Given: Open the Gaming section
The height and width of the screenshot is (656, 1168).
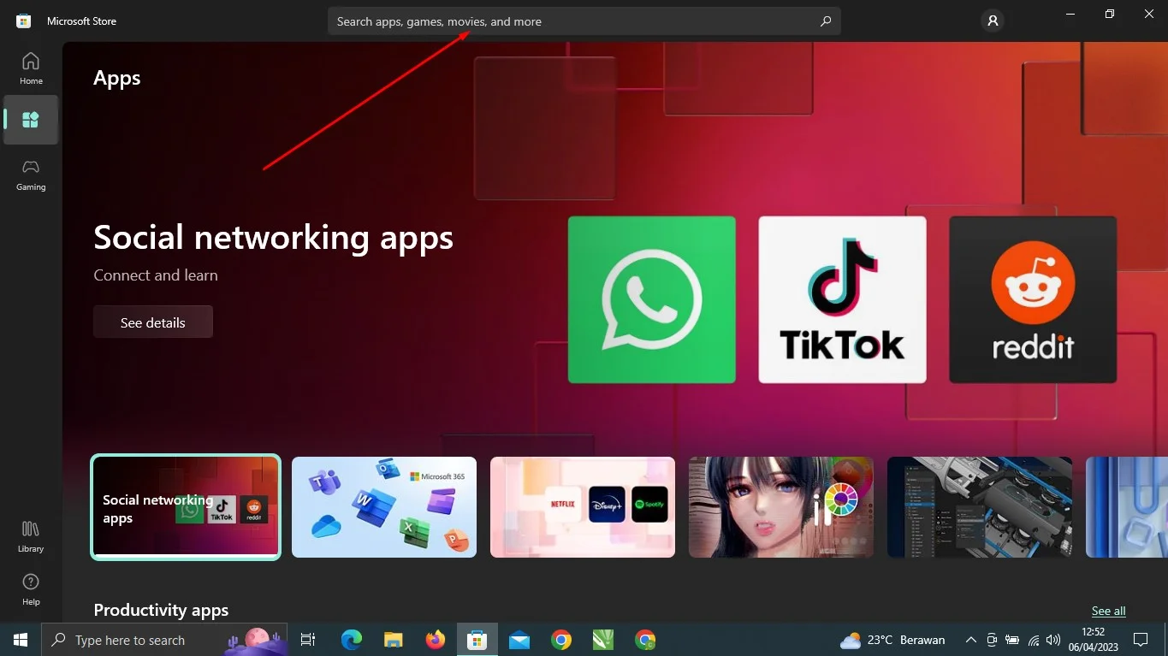Looking at the screenshot, I should point(31,174).
